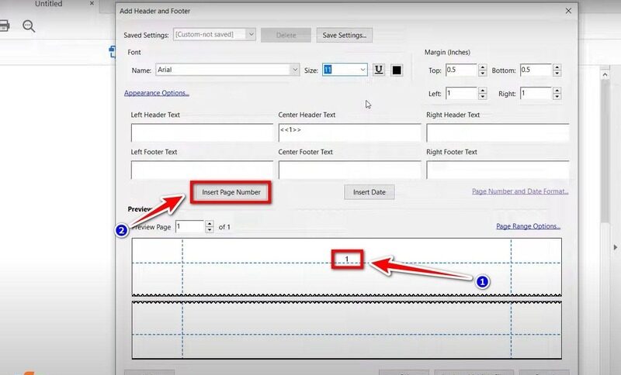The image size is (621, 375).
Task: Open the Appearance Options link
Action: pyautogui.click(x=156, y=93)
